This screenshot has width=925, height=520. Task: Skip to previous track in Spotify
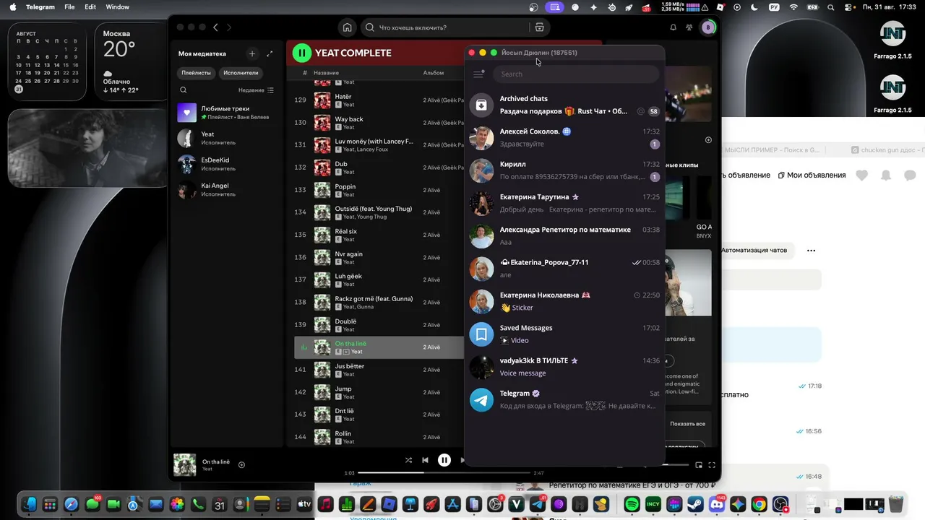point(425,460)
